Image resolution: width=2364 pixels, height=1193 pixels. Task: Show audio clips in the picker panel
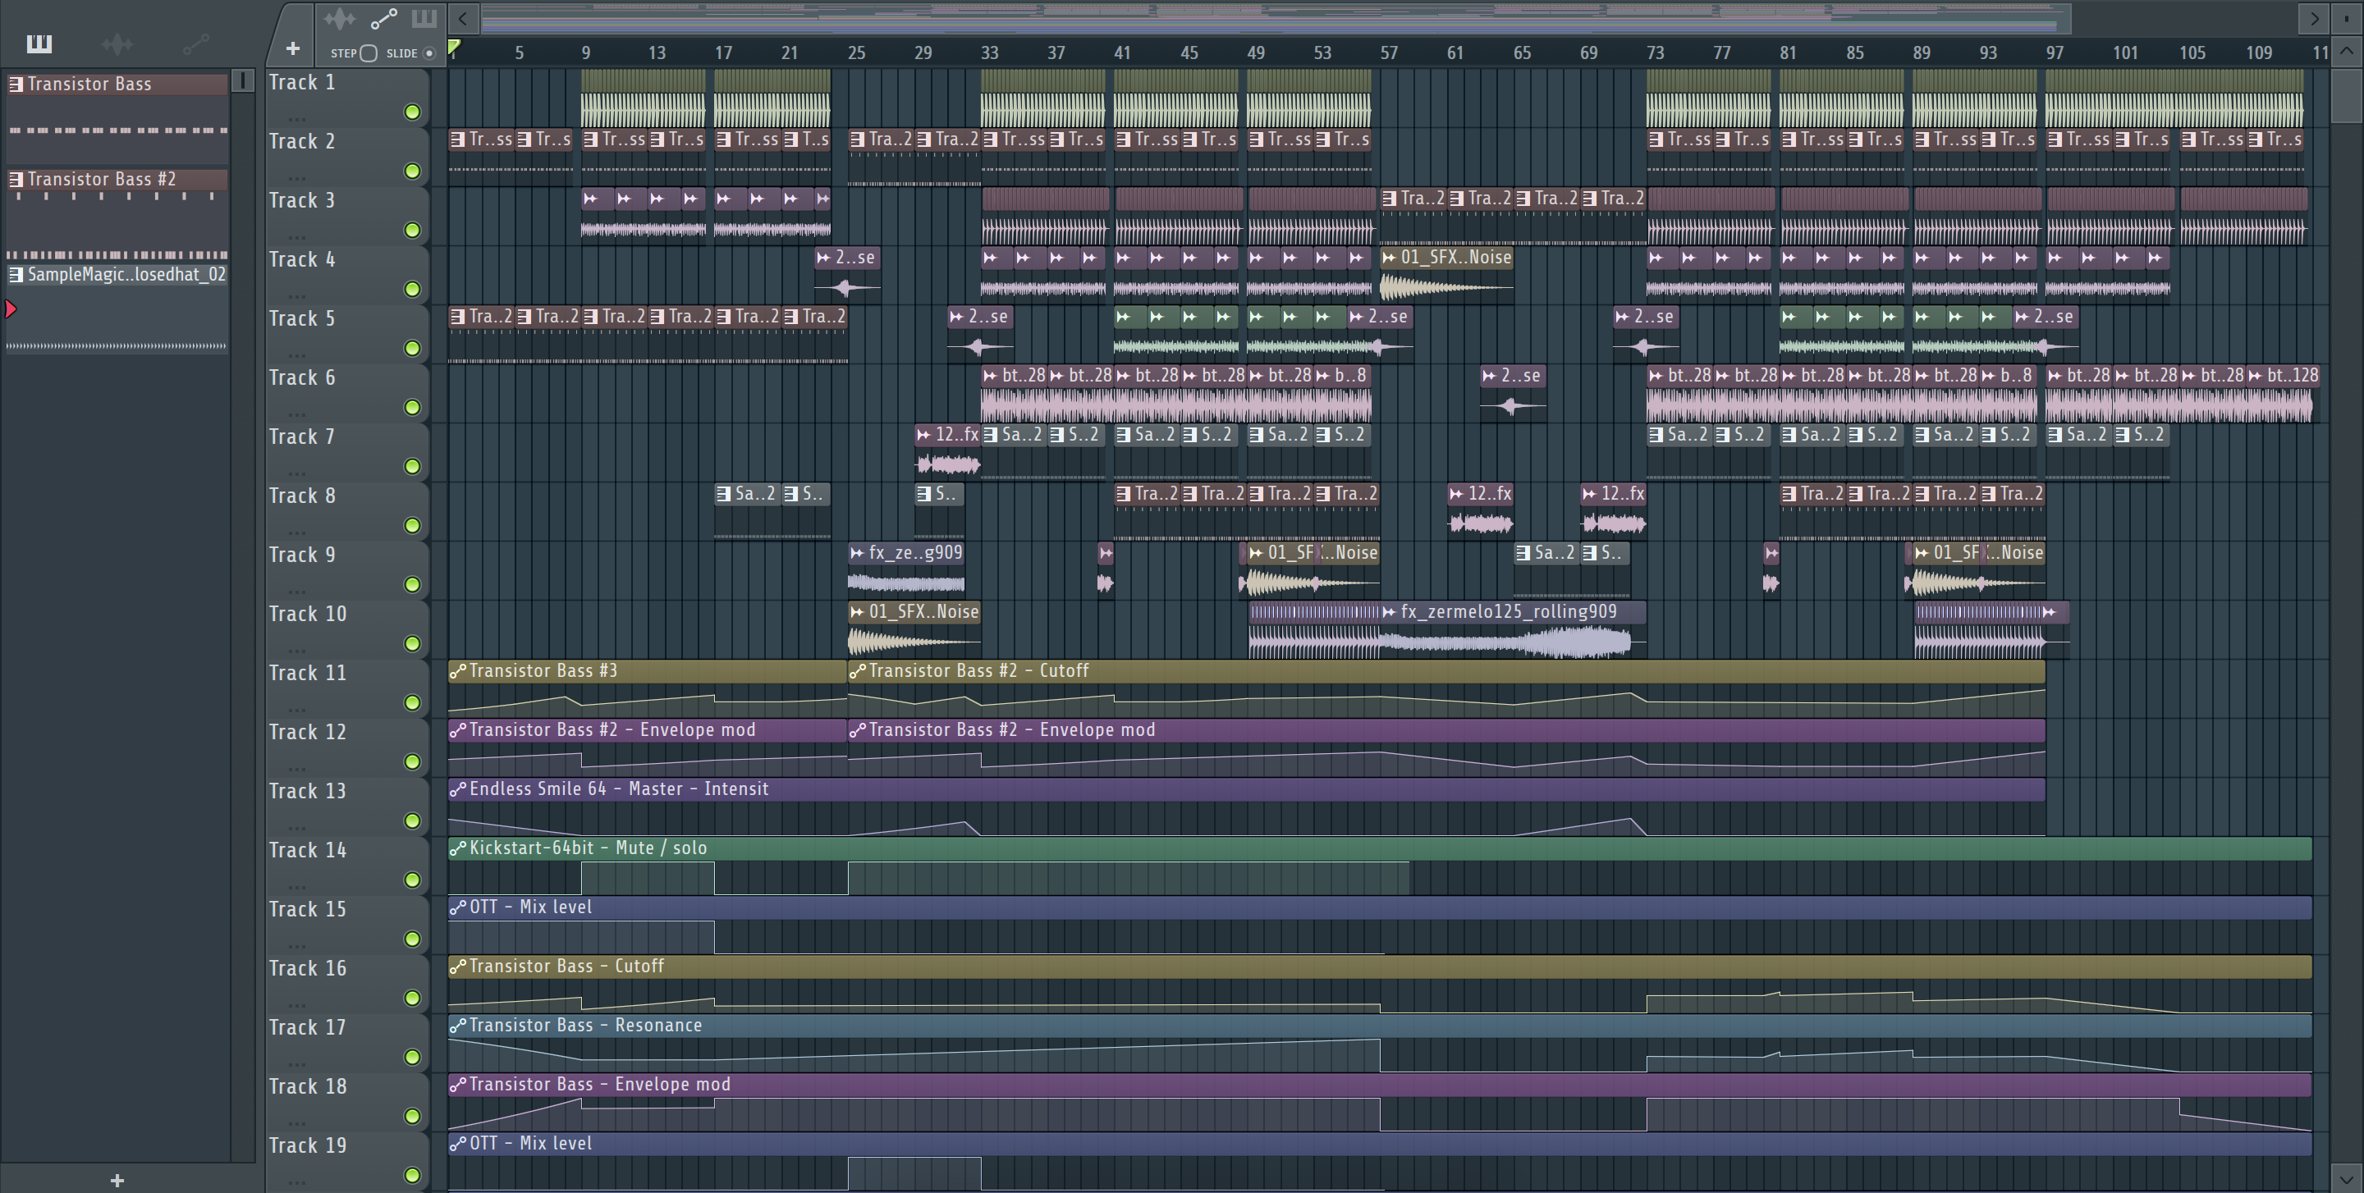pyautogui.click(x=117, y=43)
